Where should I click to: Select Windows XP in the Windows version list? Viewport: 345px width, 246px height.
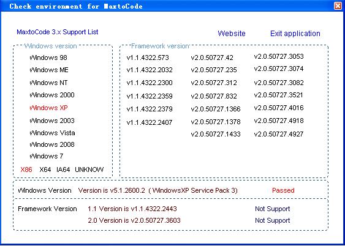48,108
